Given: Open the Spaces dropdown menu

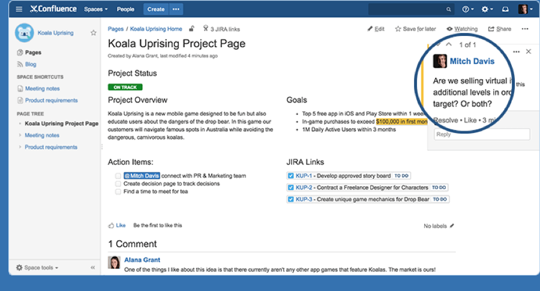Looking at the screenshot, I should click(96, 10).
